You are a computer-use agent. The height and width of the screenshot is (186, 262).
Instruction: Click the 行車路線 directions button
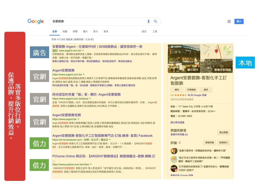(x=191, y=90)
